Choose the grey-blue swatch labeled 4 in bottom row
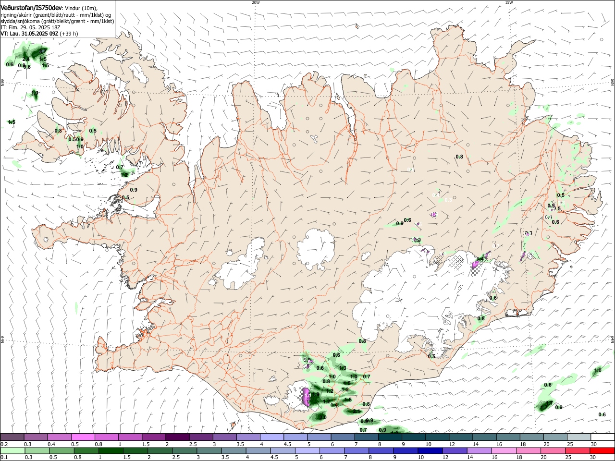This screenshot has width=615, height=461. point(258,451)
